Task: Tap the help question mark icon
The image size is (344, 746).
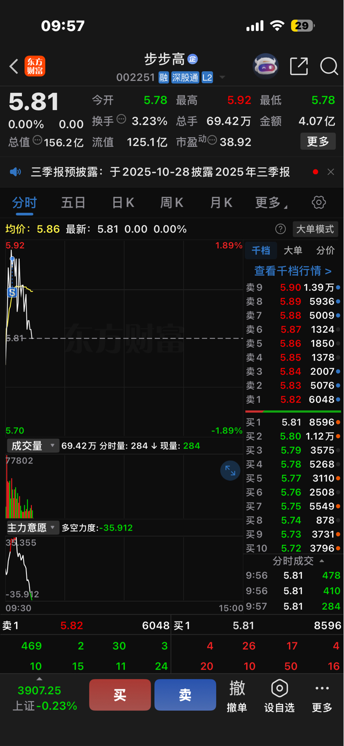Action: click(x=280, y=229)
